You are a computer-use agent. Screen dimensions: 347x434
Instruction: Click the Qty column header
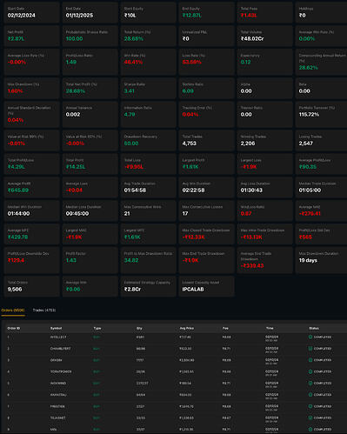(139, 328)
